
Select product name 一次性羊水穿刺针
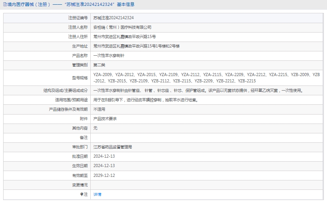[109, 56]
